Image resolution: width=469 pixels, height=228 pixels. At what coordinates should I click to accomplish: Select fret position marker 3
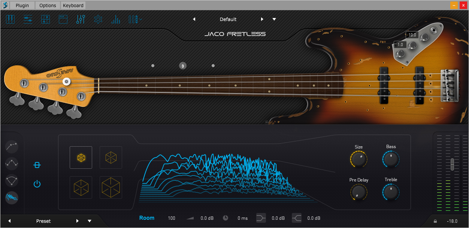183,66
